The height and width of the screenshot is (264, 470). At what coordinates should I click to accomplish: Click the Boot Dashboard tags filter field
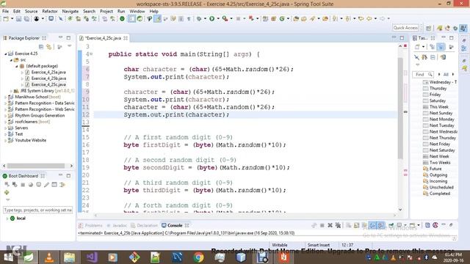37,210
